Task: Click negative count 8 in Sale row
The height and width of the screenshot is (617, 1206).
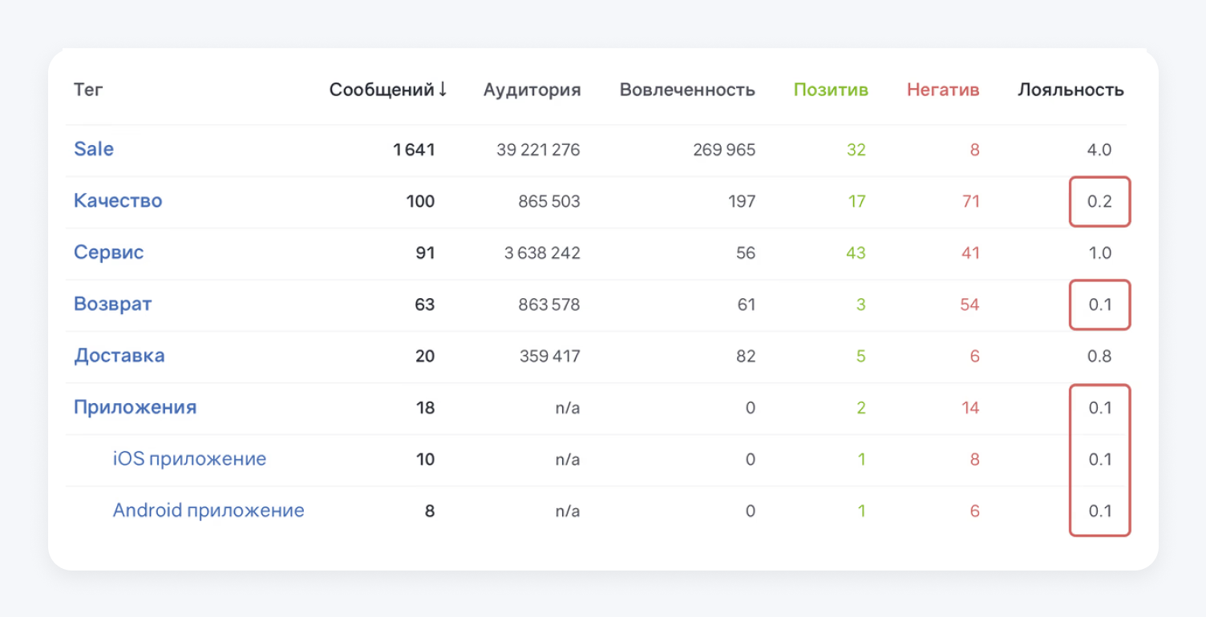Action: (974, 150)
